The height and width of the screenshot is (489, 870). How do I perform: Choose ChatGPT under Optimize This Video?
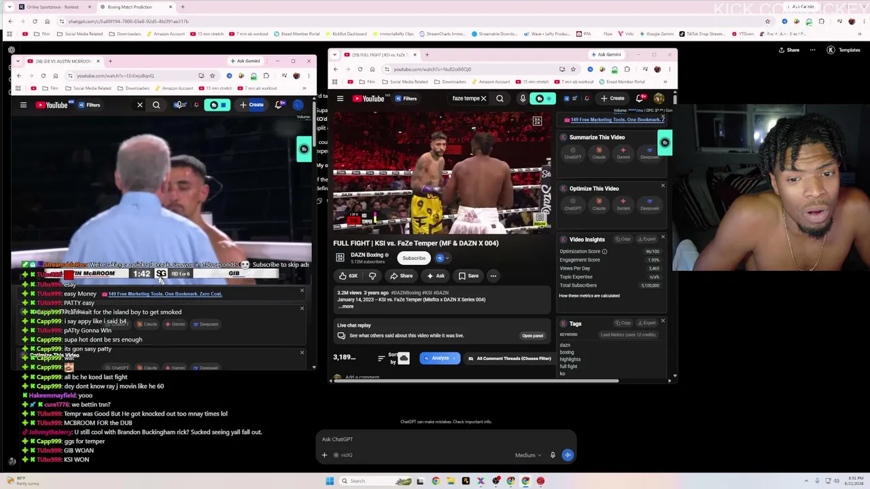pyautogui.click(x=572, y=204)
